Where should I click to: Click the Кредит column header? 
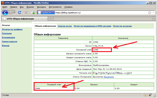(x=134, y=85)
